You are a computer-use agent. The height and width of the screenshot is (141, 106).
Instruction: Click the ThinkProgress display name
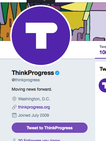(x=33, y=73)
